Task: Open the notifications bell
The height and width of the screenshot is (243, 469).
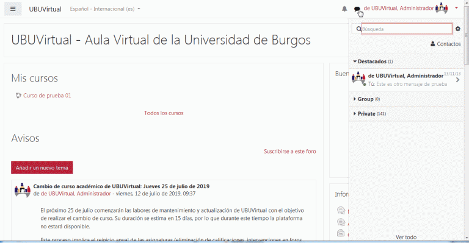Action: [344, 9]
